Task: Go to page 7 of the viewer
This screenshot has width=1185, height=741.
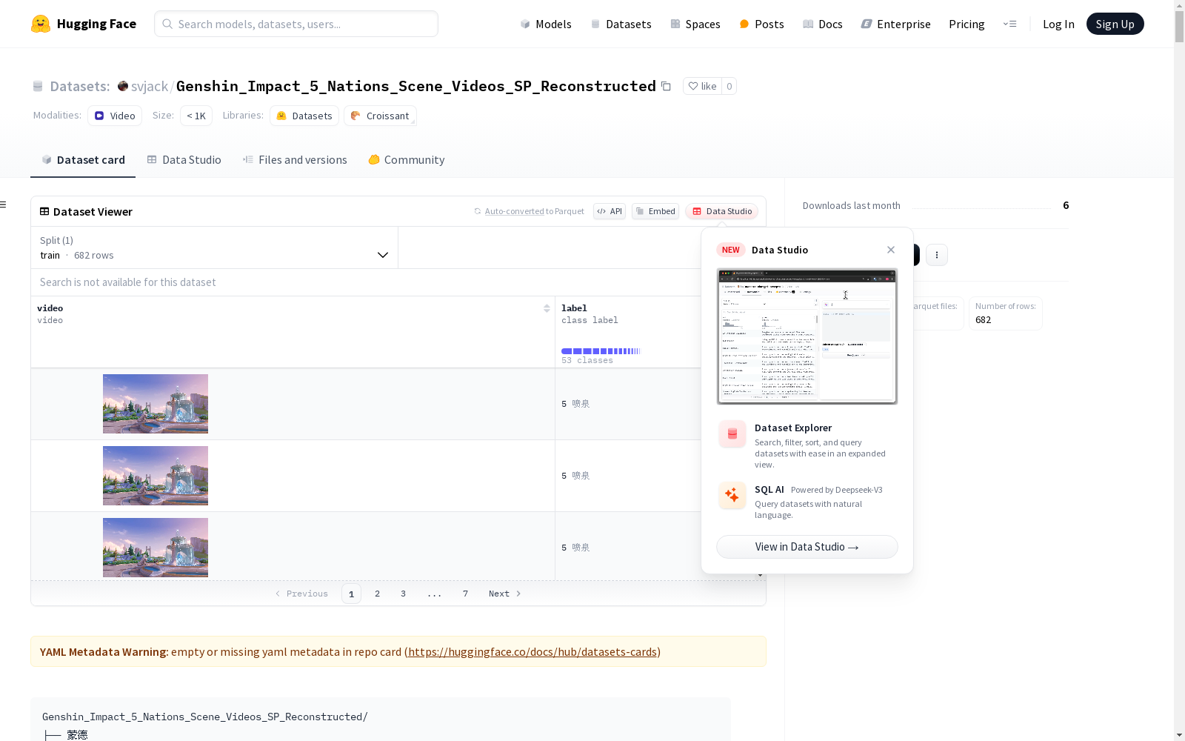Action: [x=466, y=594]
